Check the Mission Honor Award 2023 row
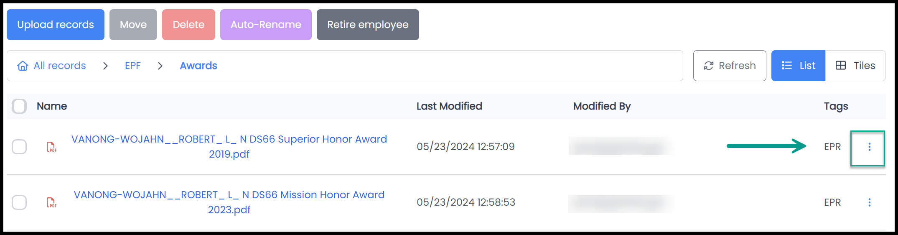898x235 pixels. (19, 202)
